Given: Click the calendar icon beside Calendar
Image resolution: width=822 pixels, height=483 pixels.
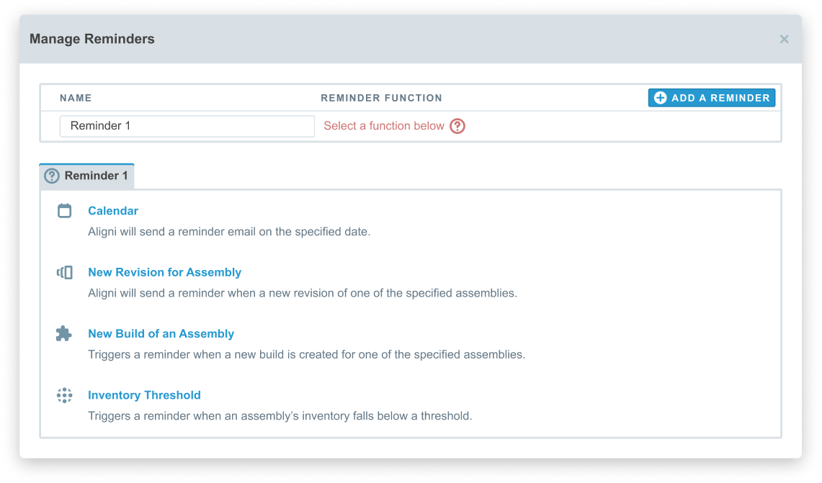Looking at the screenshot, I should click(x=65, y=211).
